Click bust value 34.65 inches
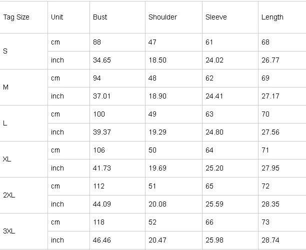 (x=102, y=60)
